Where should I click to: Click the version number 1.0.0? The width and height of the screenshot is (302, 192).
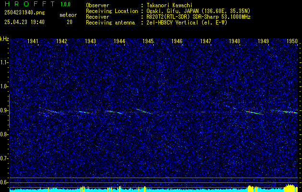click(x=65, y=4)
